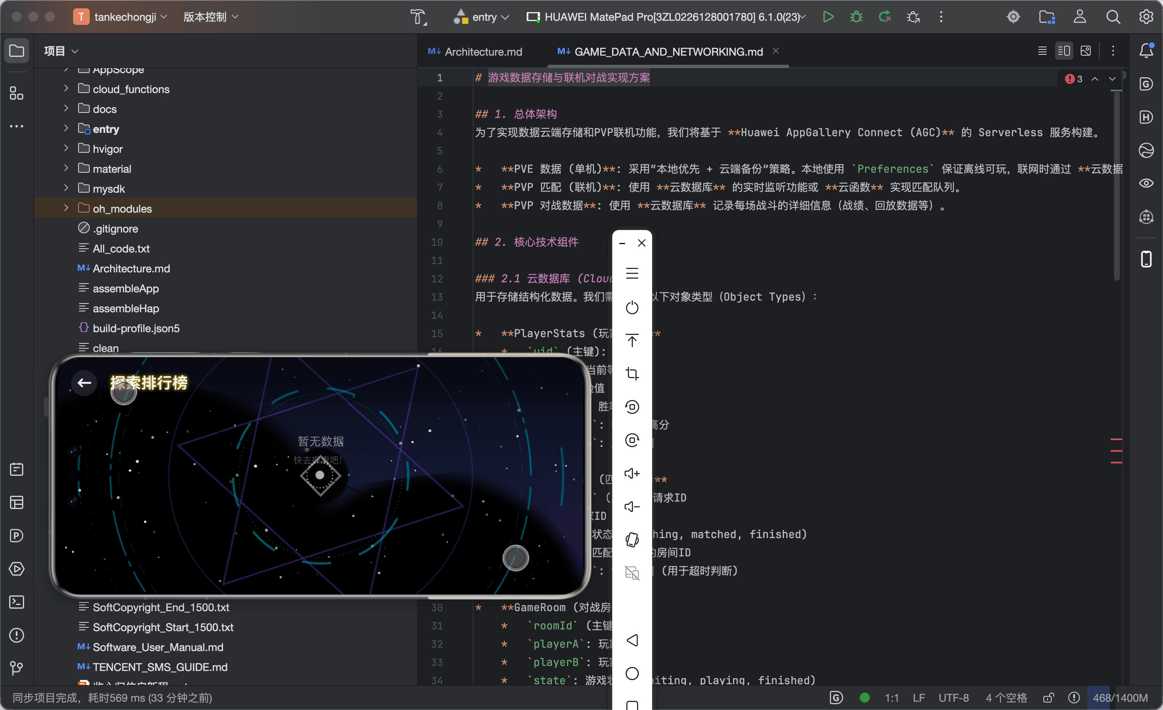Screen dimensions: 1163x710
Task: Open the Terminal tool window
Action: pyautogui.click(x=17, y=602)
